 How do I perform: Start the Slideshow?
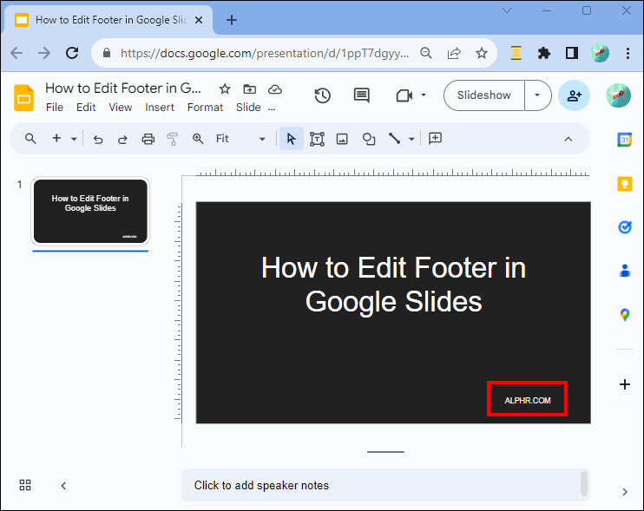tap(484, 95)
